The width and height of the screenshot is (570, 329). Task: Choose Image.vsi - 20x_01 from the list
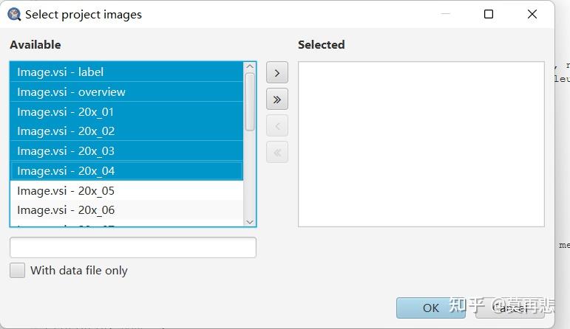click(x=66, y=111)
